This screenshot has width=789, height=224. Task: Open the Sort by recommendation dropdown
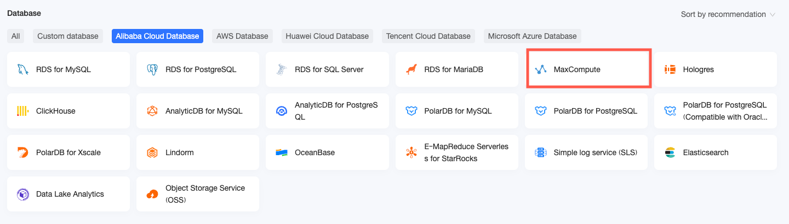[x=728, y=14]
